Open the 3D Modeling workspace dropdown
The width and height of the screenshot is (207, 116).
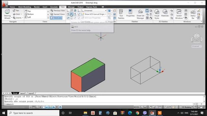(x=186, y=107)
